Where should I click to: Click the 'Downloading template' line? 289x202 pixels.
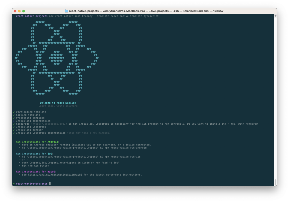point(31,112)
